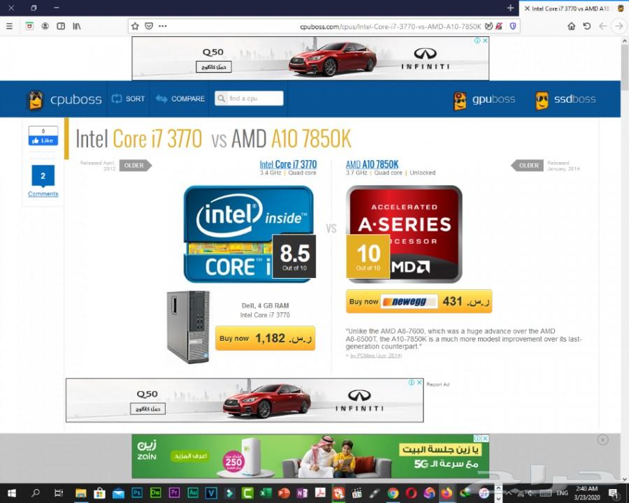
Task: Visit the gpuboss site link
Action: click(484, 100)
